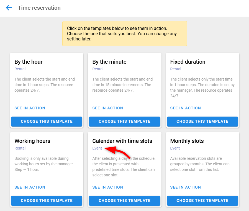The image size is (249, 211).
Task: See Calendar with time slots in action
Action: click(108, 187)
